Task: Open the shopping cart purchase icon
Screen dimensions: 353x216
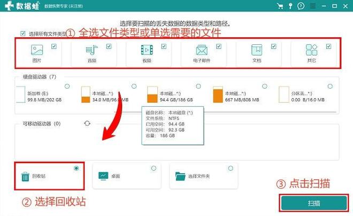Action: [x=280, y=6]
